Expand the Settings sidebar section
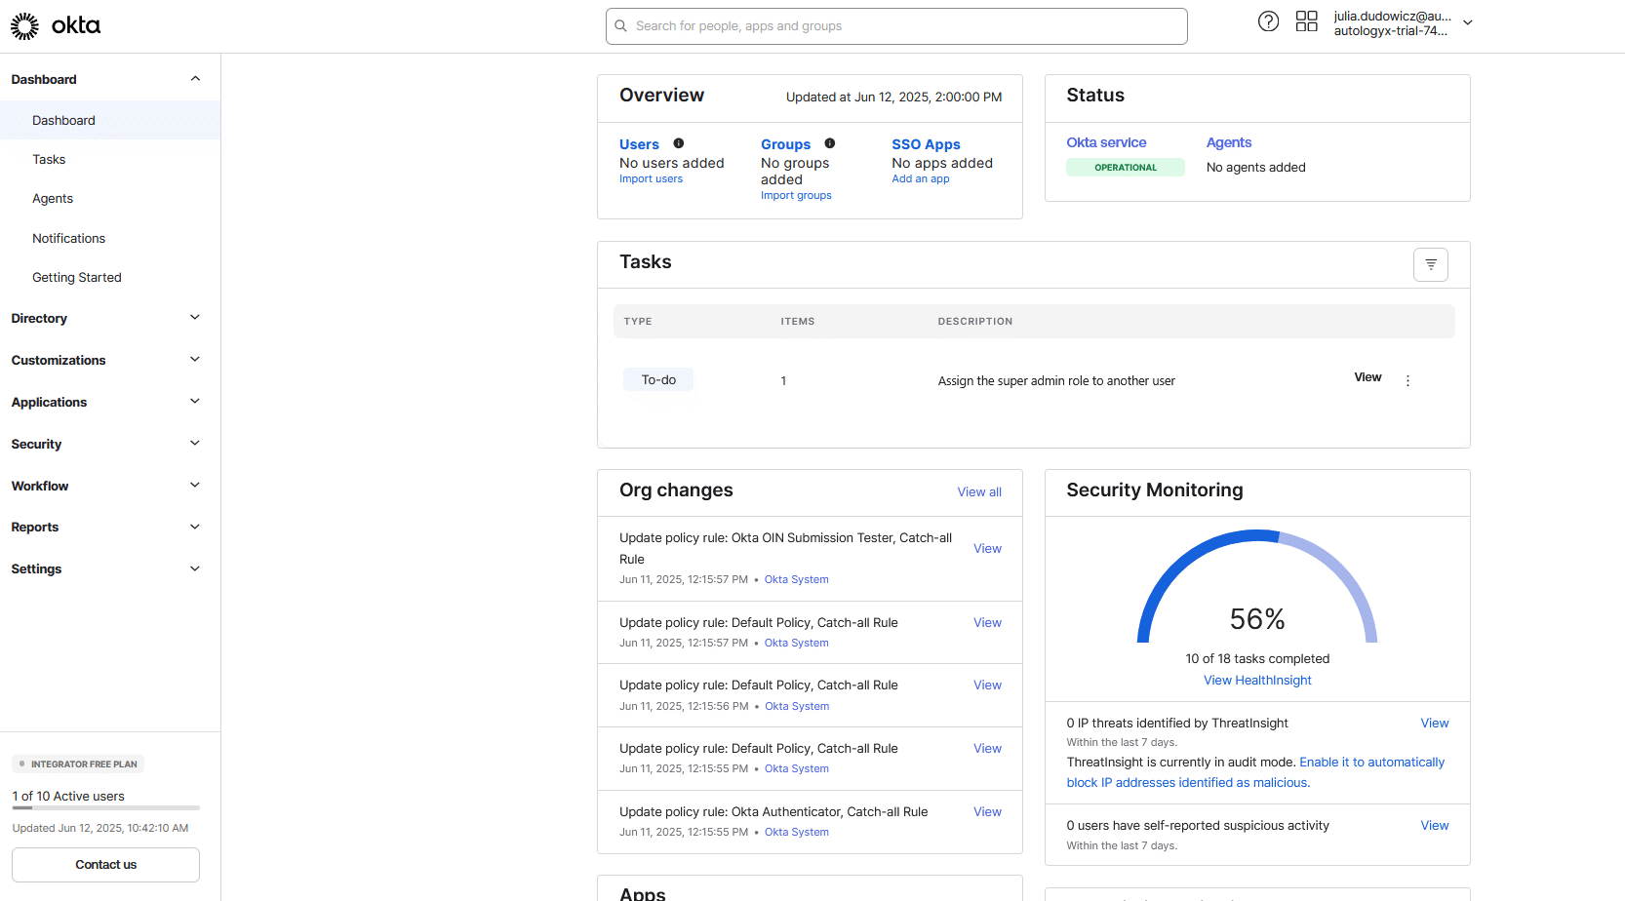Image resolution: width=1625 pixels, height=901 pixels. [195, 569]
